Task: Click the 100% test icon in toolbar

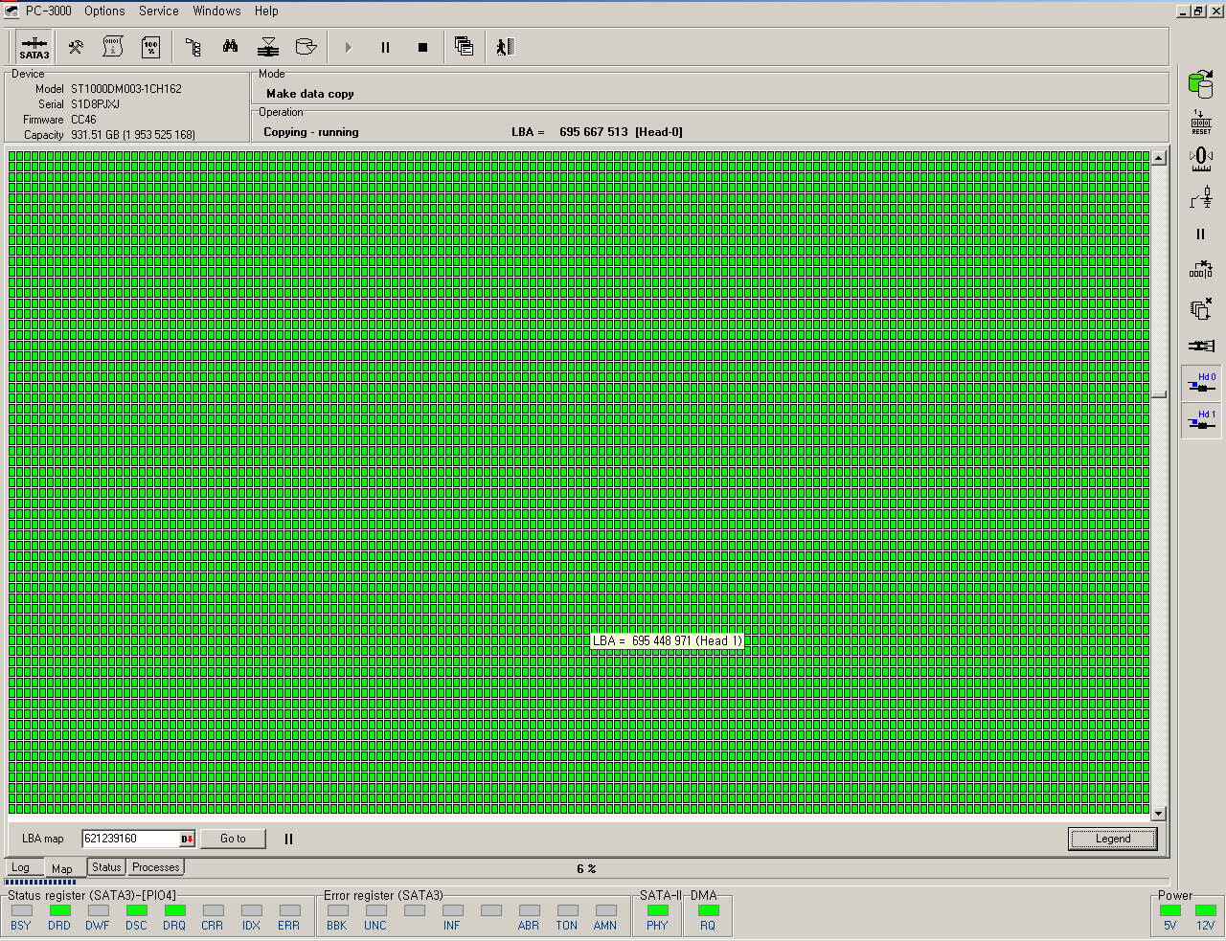Action: tap(150, 47)
